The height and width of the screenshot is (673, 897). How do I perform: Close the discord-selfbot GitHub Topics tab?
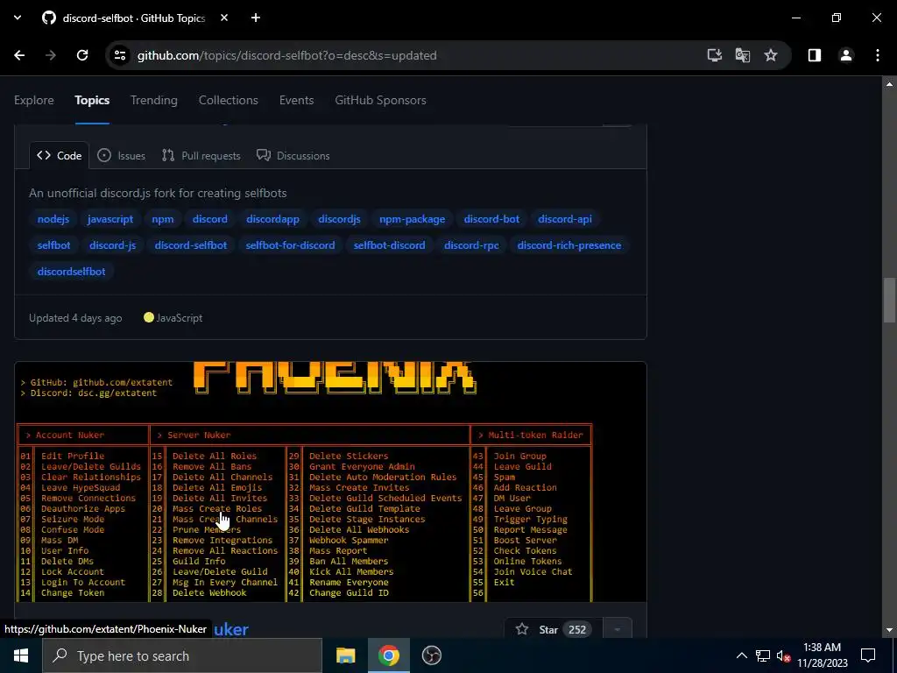(224, 18)
